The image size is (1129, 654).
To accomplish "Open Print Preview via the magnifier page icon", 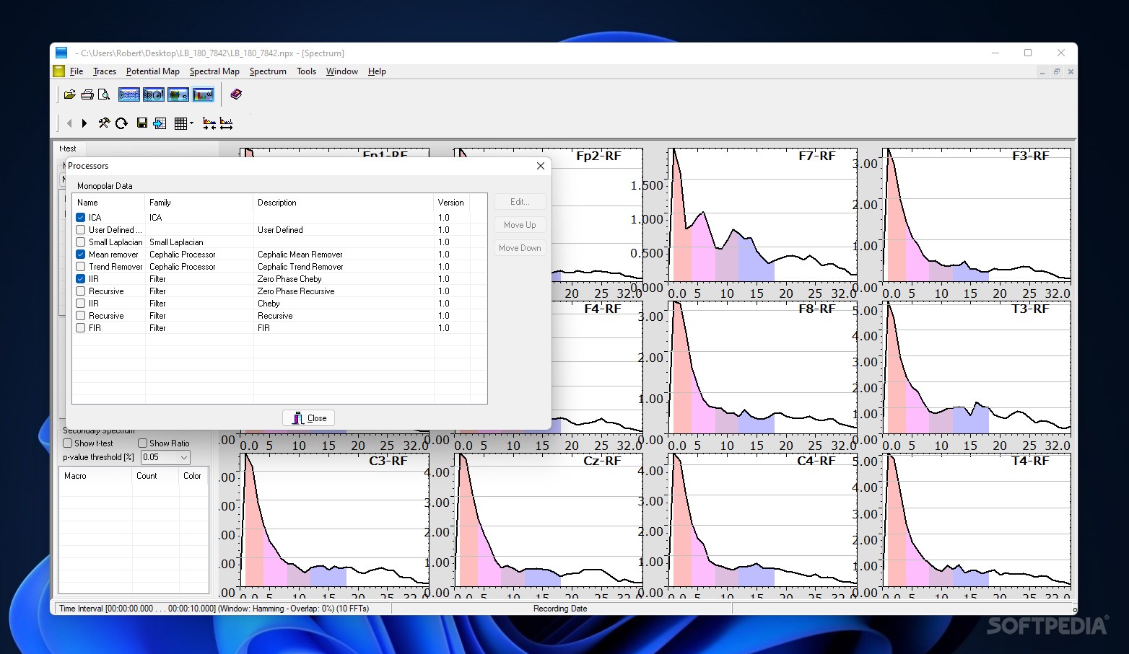I will [x=104, y=94].
